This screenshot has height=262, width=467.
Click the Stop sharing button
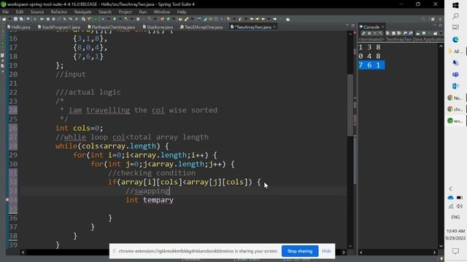pos(300,251)
